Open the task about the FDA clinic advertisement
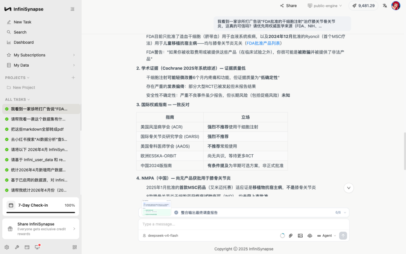406x254 pixels. pos(41,109)
